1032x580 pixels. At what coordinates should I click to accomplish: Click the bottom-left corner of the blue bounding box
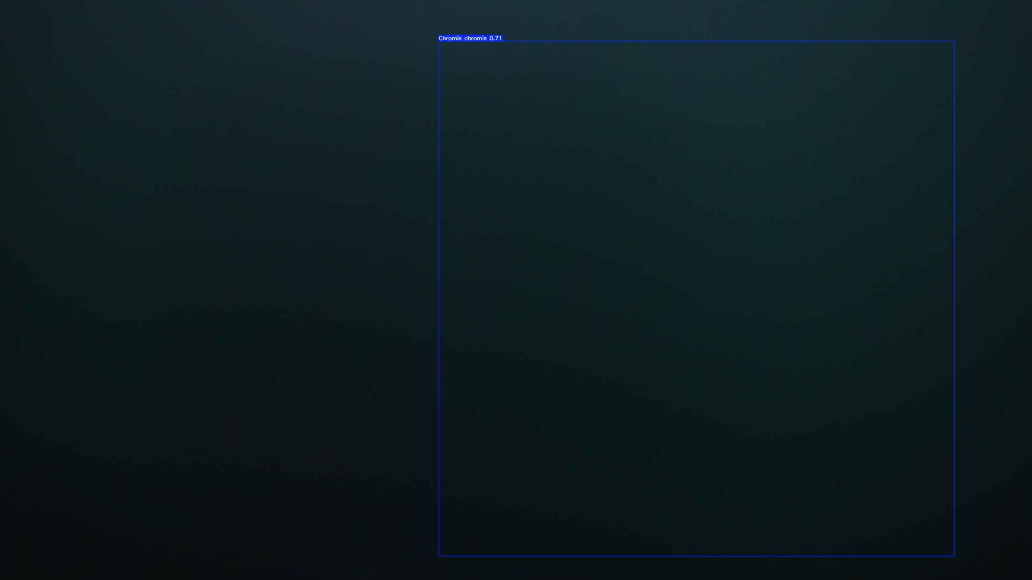(x=439, y=556)
